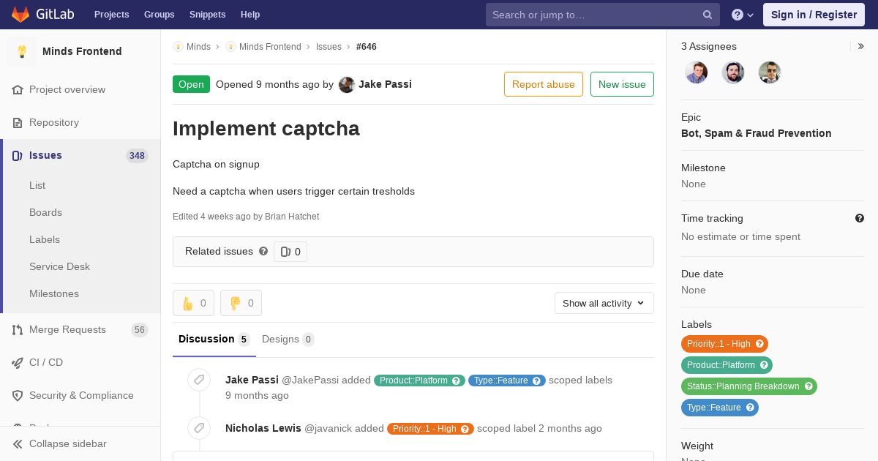Open the Show all activity dropdown
The height and width of the screenshot is (461, 878).
click(604, 303)
